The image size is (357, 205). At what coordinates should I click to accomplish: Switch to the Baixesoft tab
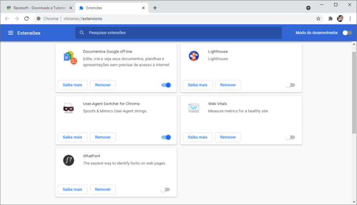click(x=40, y=8)
